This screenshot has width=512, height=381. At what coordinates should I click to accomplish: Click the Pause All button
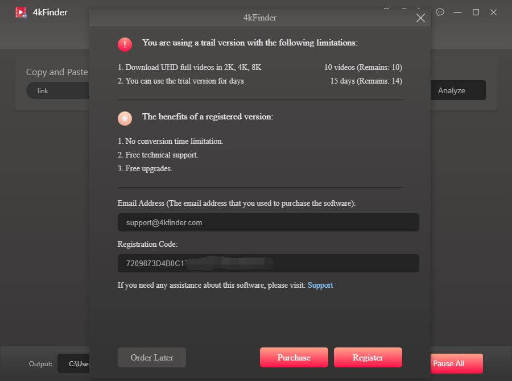coord(449,363)
